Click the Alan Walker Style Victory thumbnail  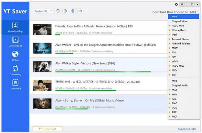[x=42, y=67]
